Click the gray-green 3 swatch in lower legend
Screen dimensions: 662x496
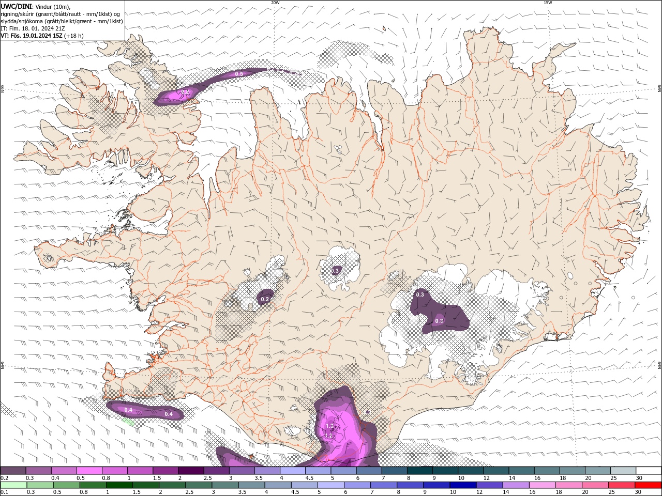(x=225, y=485)
